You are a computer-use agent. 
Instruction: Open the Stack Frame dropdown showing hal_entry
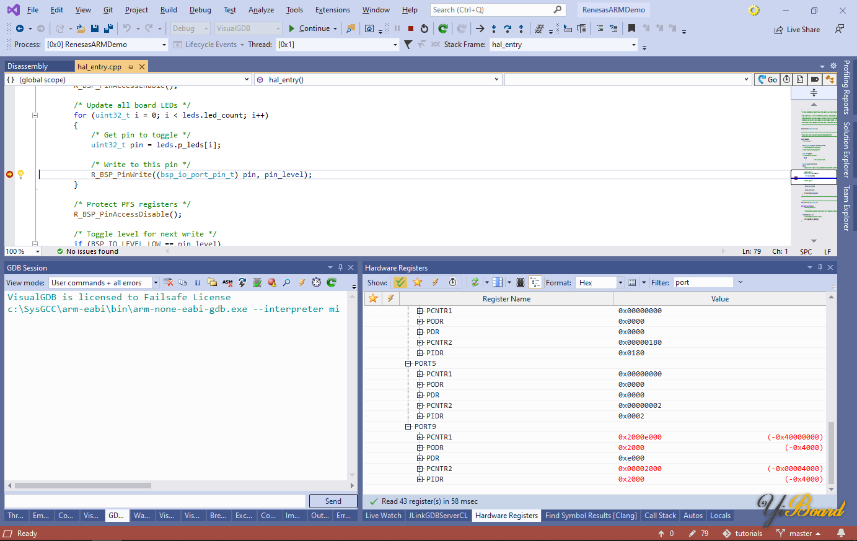coord(564,45)
